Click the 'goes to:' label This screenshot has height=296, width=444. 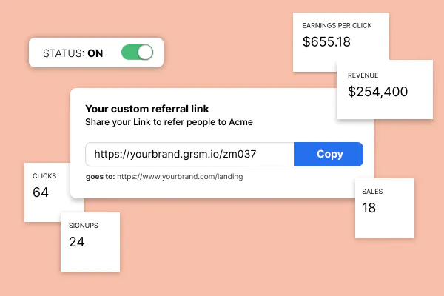pos(100,177)
